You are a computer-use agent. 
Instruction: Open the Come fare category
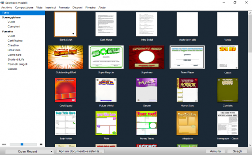click(x=14, y=55)
